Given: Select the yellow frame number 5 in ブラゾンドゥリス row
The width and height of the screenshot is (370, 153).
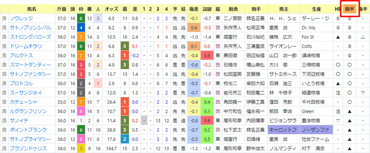Looking at the screenshot, I should (81, 148).
